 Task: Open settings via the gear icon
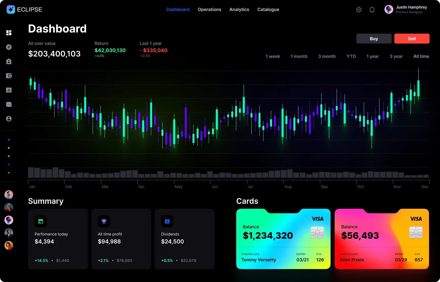pyautogui.click(x=359, y=10)
